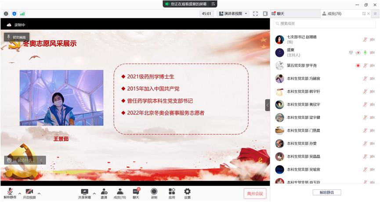Click the 邀请 invite participants icon
380x202 pixels.
click(x=104, y=192)
